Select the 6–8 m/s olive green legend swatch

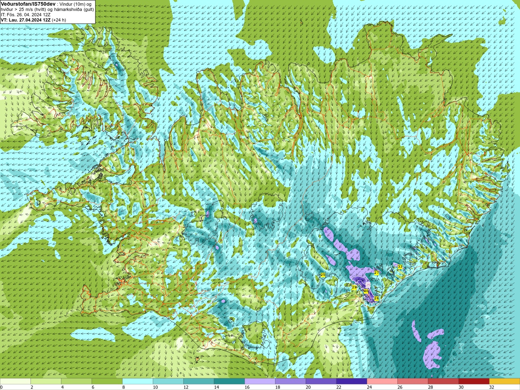(107, 381)
